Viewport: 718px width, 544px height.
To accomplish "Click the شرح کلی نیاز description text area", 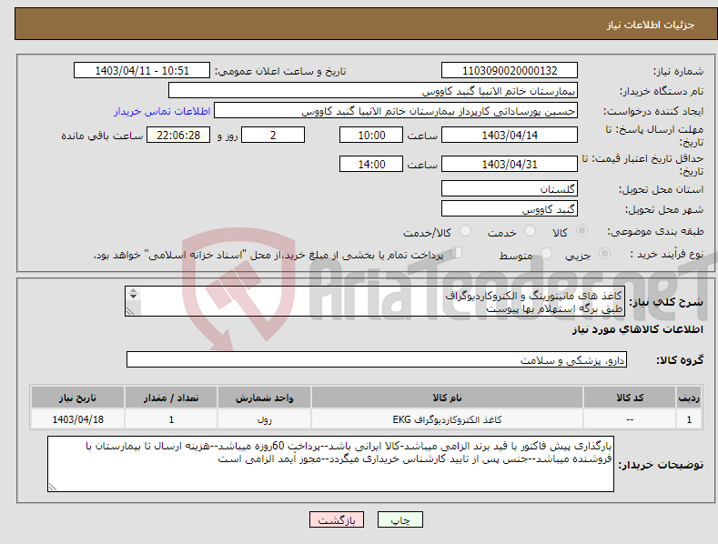I will (375, 301).
